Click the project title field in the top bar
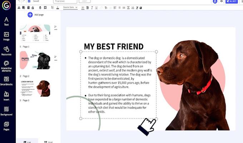The image size is (243, 143). (x=65, y=1)
